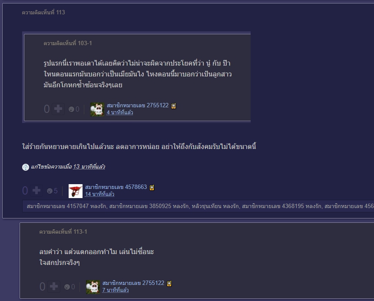Click the 4 นาทีที่แล้ว timestamp link
The image size is (374, 301).
coord(120,112)
